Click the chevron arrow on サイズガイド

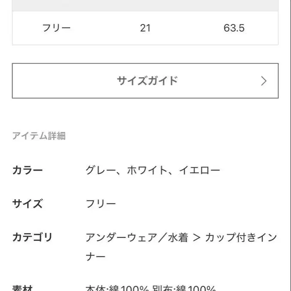point(264,81)
